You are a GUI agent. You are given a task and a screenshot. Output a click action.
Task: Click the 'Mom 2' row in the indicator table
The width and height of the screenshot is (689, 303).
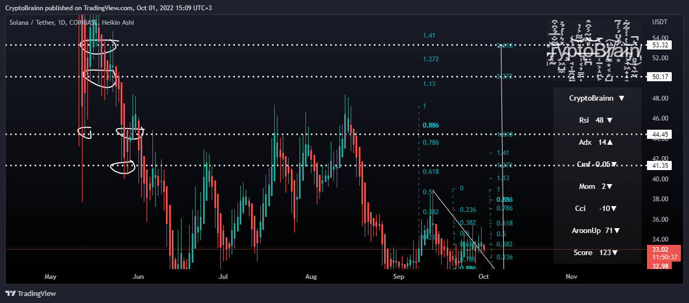[x=597, y=186]
